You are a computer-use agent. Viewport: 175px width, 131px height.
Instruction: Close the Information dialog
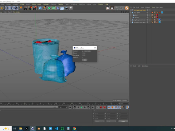click(x=95, y=48)
